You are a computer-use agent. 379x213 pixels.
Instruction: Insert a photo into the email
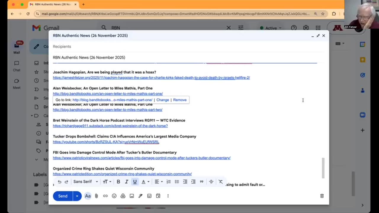[x=132, y=196]
